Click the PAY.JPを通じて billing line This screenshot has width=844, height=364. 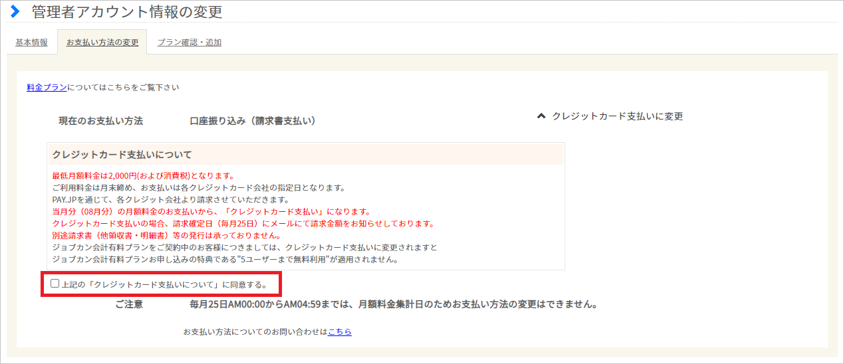tap(170, 200)
